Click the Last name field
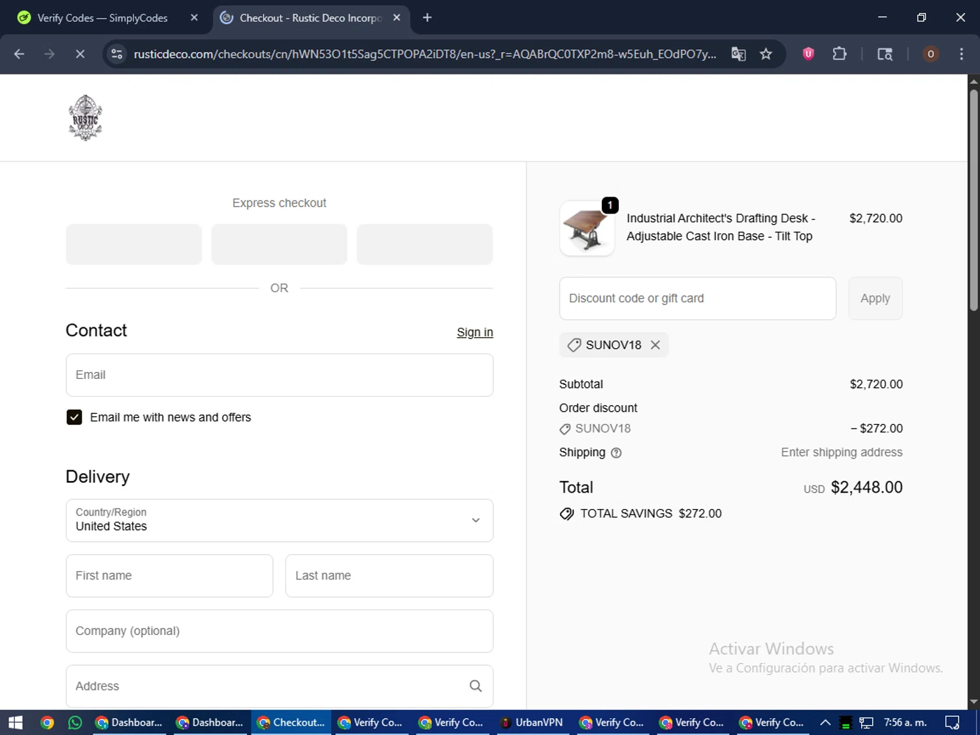980x735 pixels. click(389, 576)
